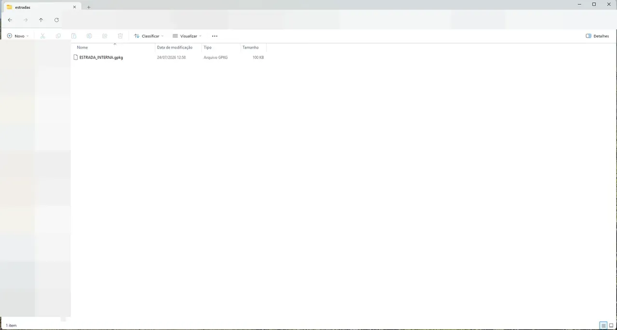The image size is (617, 330).
Task: Open the Classificar sort dropdown
Action: click(149, 36)
